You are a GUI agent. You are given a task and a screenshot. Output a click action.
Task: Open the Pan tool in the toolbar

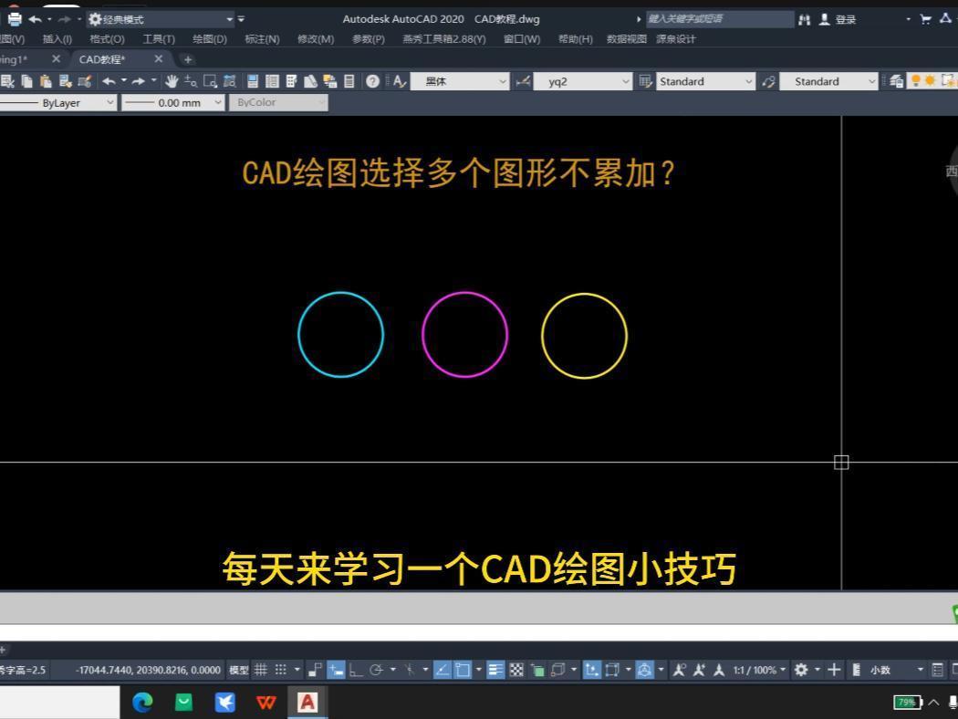tap(171, 81)
